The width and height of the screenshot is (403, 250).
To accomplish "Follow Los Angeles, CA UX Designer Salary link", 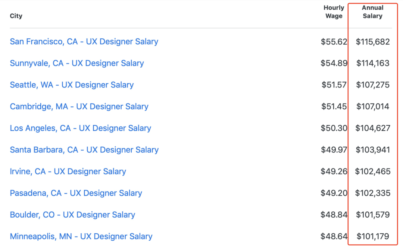I will click(x=81, y=128).
